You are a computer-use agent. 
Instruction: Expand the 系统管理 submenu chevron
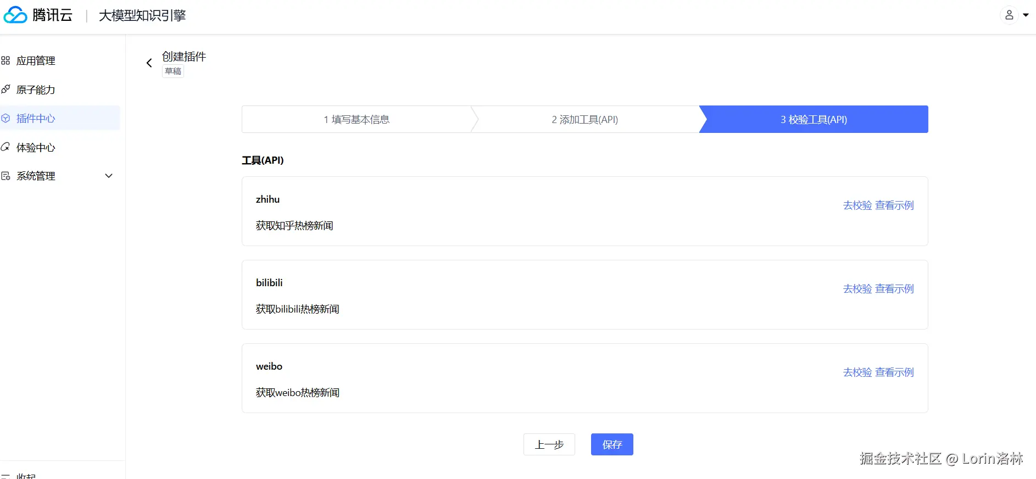click(109, 176)
